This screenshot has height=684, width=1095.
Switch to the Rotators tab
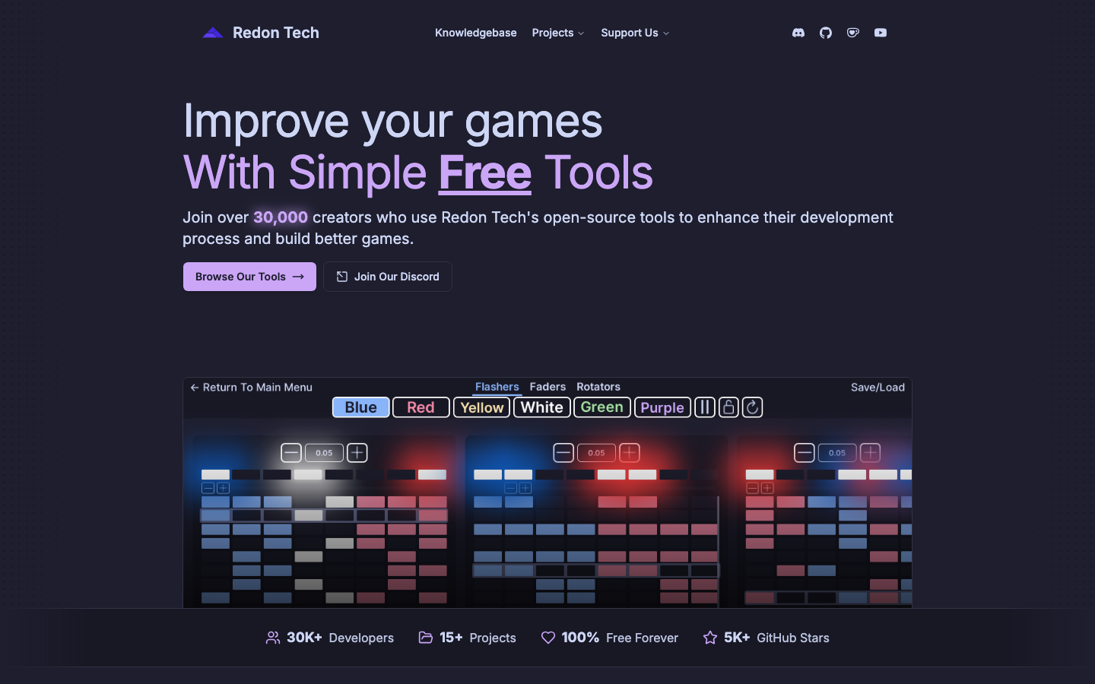coord(598,387)
